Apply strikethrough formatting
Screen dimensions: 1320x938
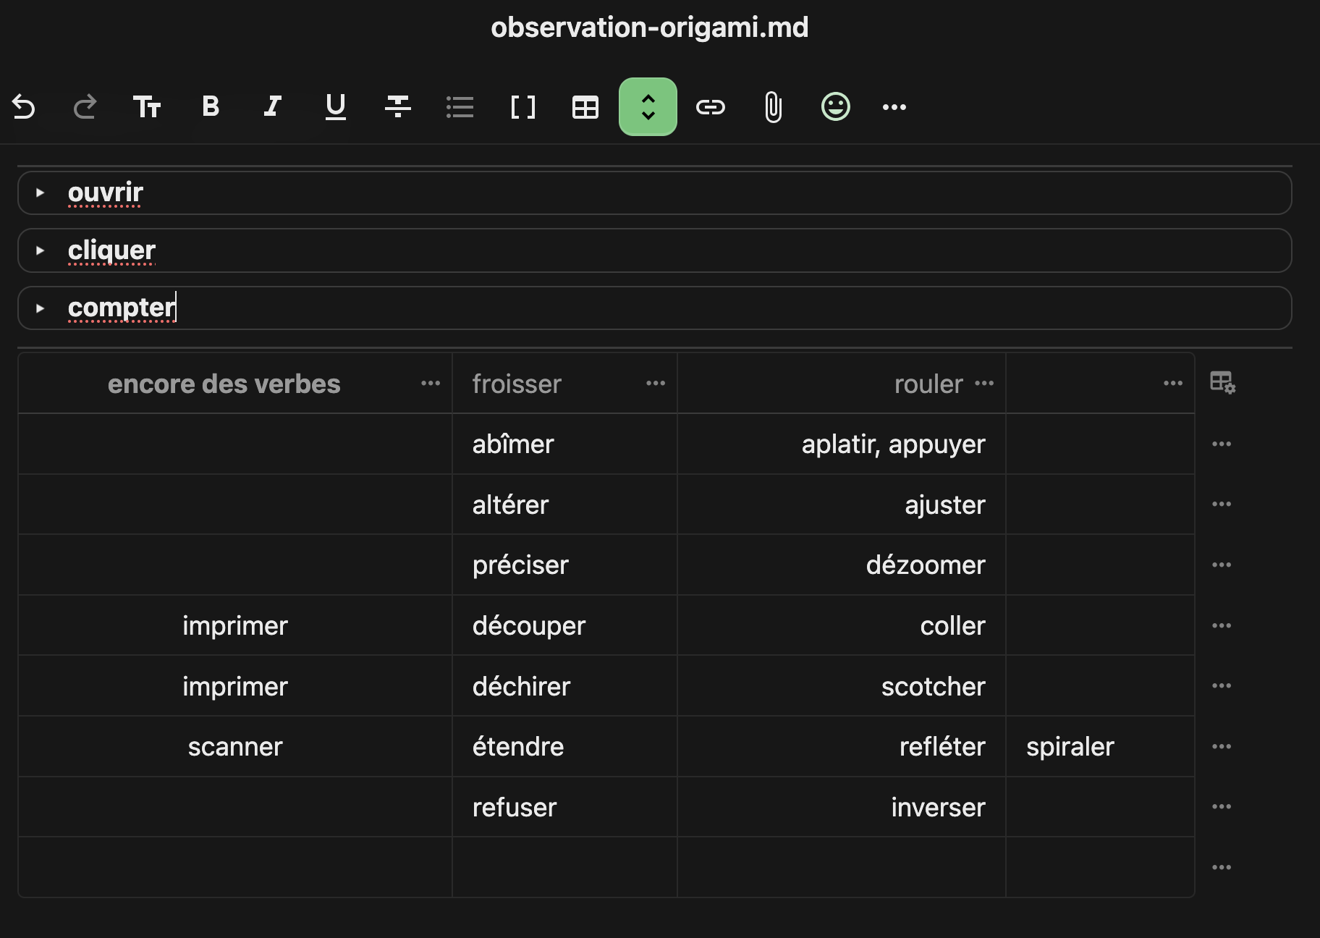(398, 107)
